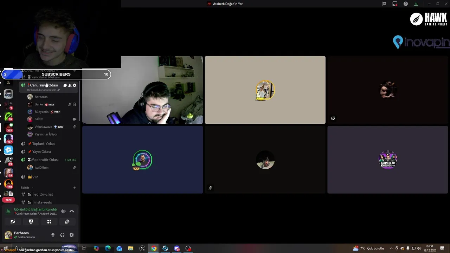Open the Inbox icon in title bar
450x253 pixels.
click(395, 4)
